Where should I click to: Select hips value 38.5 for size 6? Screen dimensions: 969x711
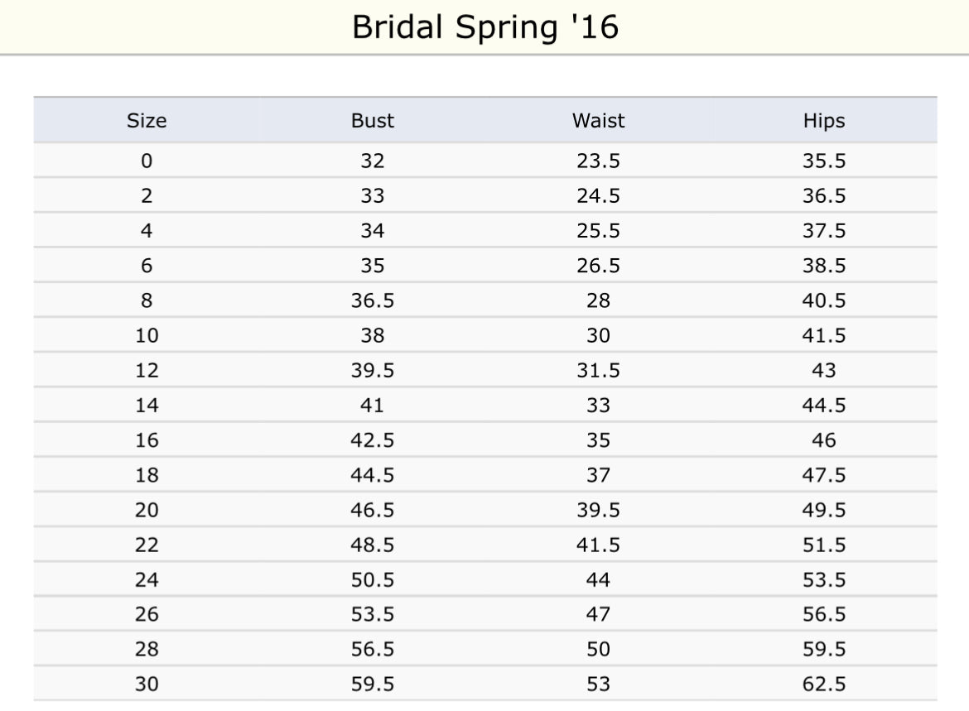(x=823, y=266)
